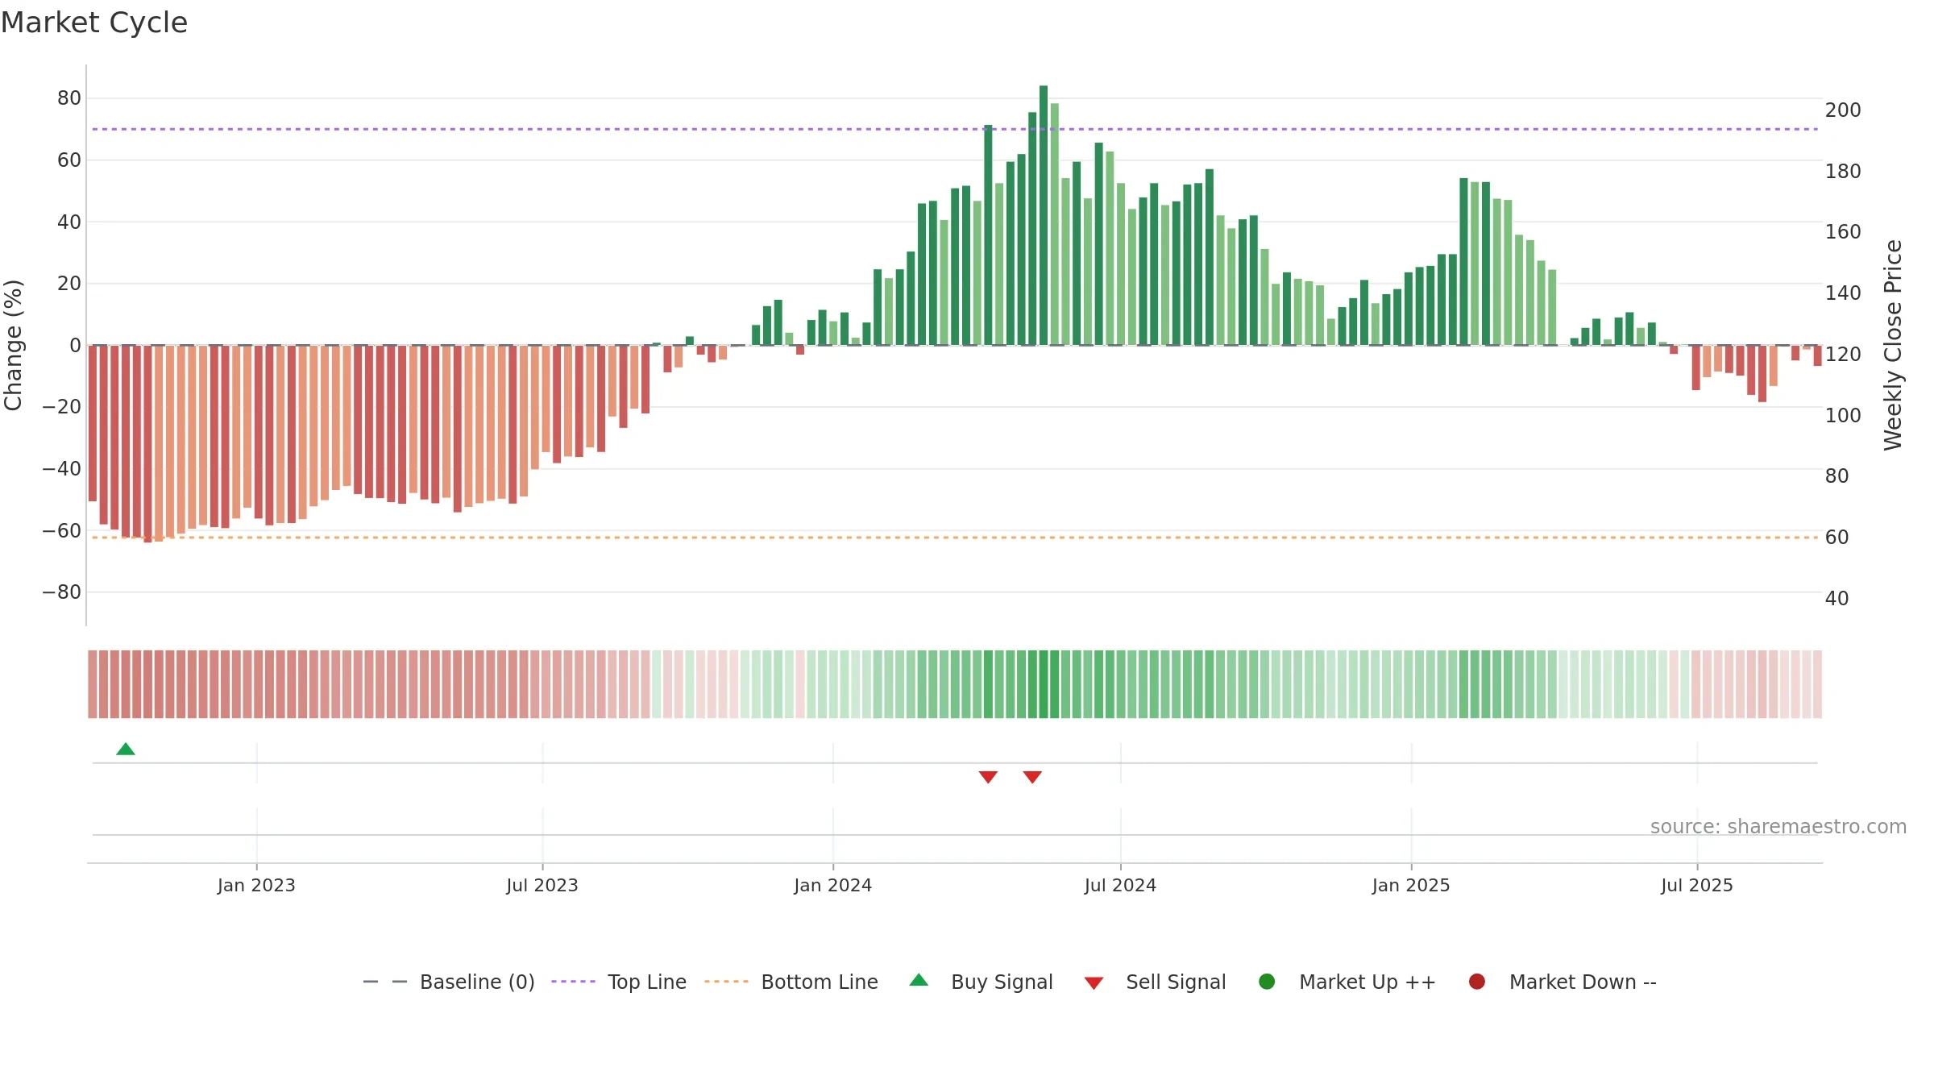Click the first red sell signal triangle
The height and width of the screenshot is (1088, 1934).
(x=988, y=777)
